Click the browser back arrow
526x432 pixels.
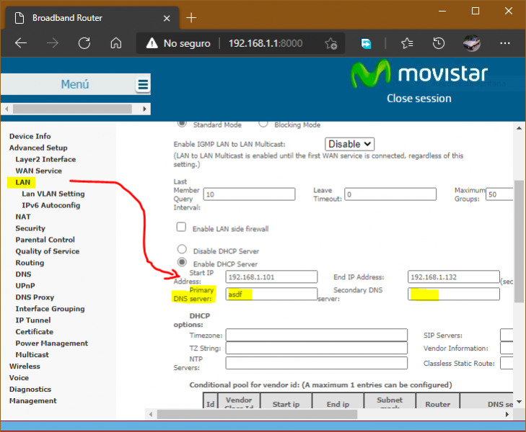click(20, 43)
